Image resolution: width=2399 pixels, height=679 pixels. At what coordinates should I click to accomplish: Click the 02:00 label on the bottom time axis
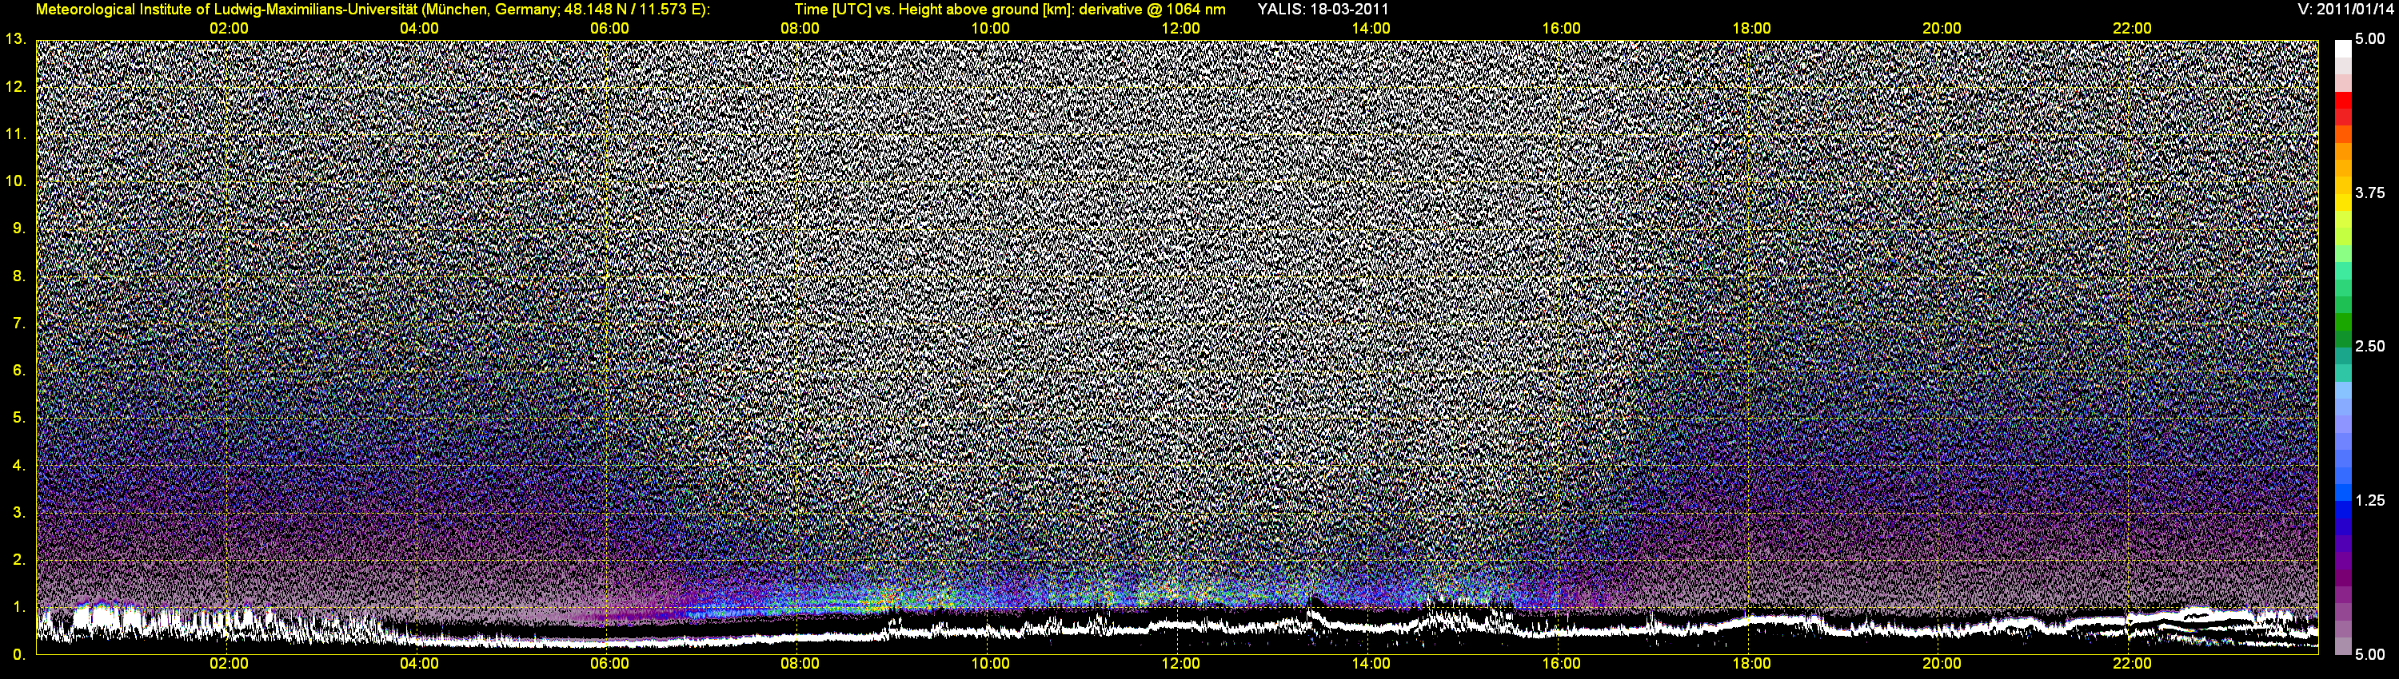pyautogui.click(x=228, y=664)
